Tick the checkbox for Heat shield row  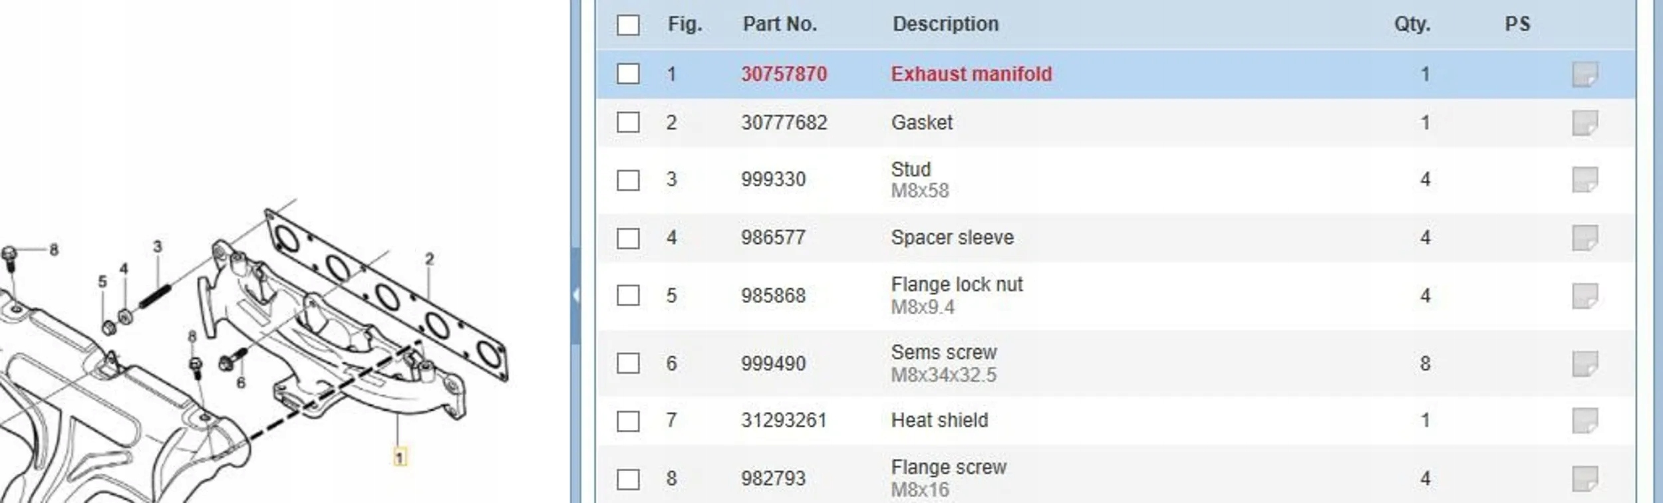[x=628, y=421]
